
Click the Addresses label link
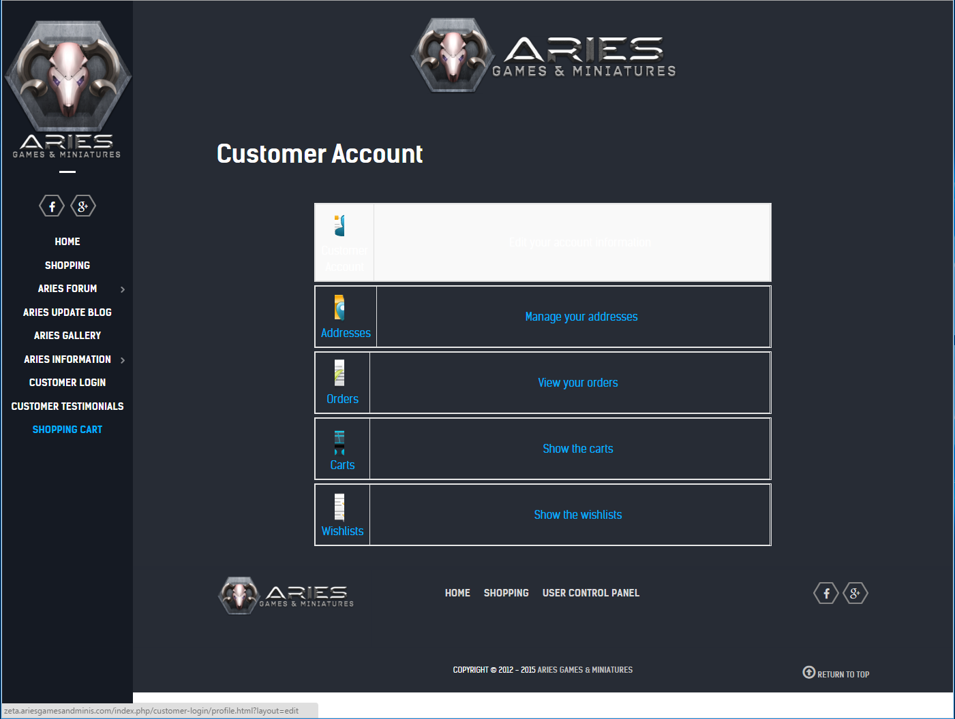tap(346, 333)
